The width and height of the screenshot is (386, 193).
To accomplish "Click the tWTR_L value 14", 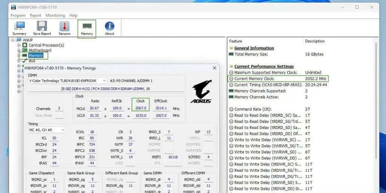I will pos(130,157).
